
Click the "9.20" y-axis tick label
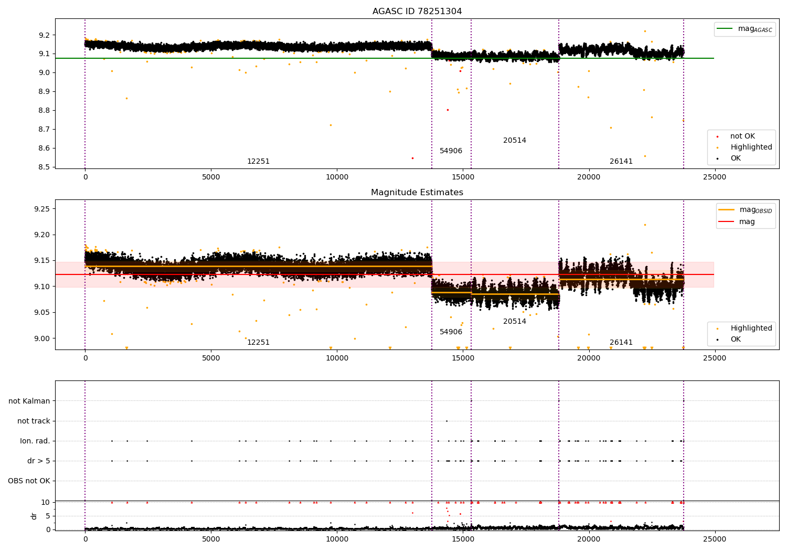(x=41, y=235)
